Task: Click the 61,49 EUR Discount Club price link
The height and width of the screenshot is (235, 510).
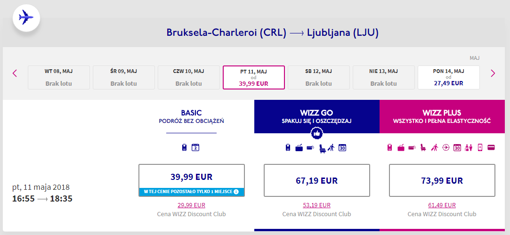Action: 442,205
